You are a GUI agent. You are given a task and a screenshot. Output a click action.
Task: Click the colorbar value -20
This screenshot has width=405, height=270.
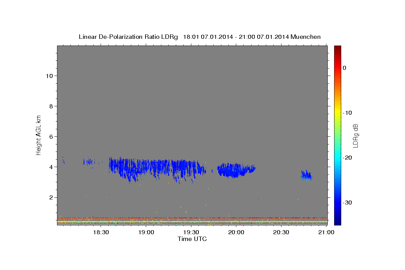(347, 158)
